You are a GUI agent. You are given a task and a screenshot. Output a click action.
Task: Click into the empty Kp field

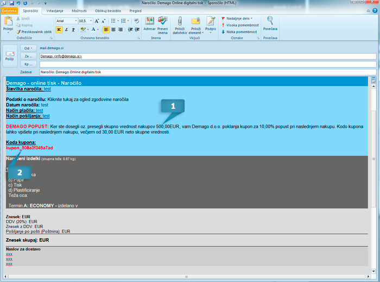tap(208, 64)
